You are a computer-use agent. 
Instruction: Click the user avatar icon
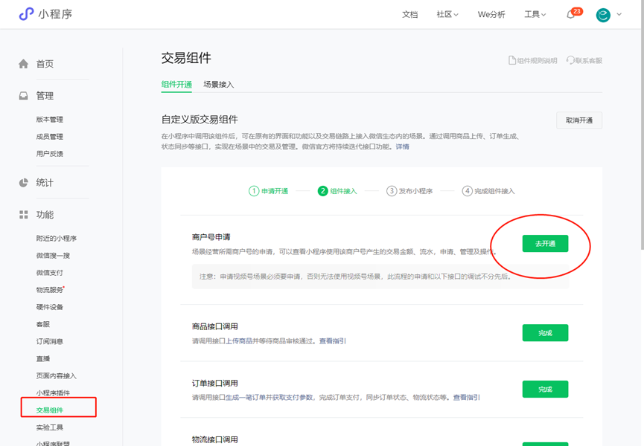tap(603, 15)
